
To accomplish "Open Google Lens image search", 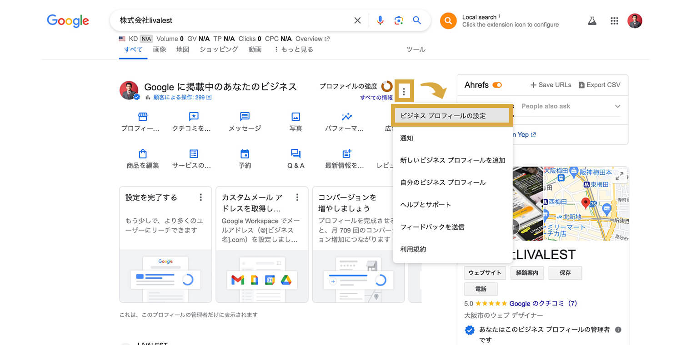I will tap(399, 20).
